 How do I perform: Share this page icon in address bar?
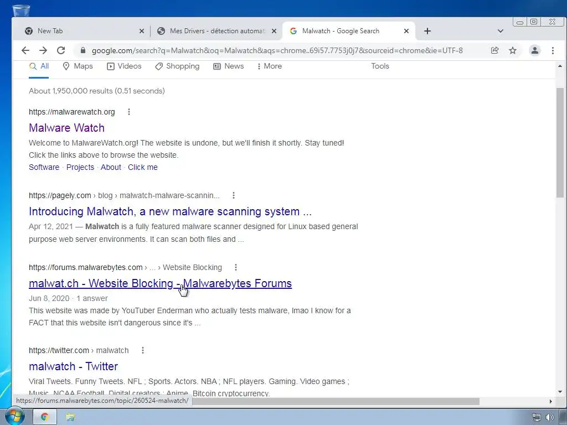(x=494, y=50)
